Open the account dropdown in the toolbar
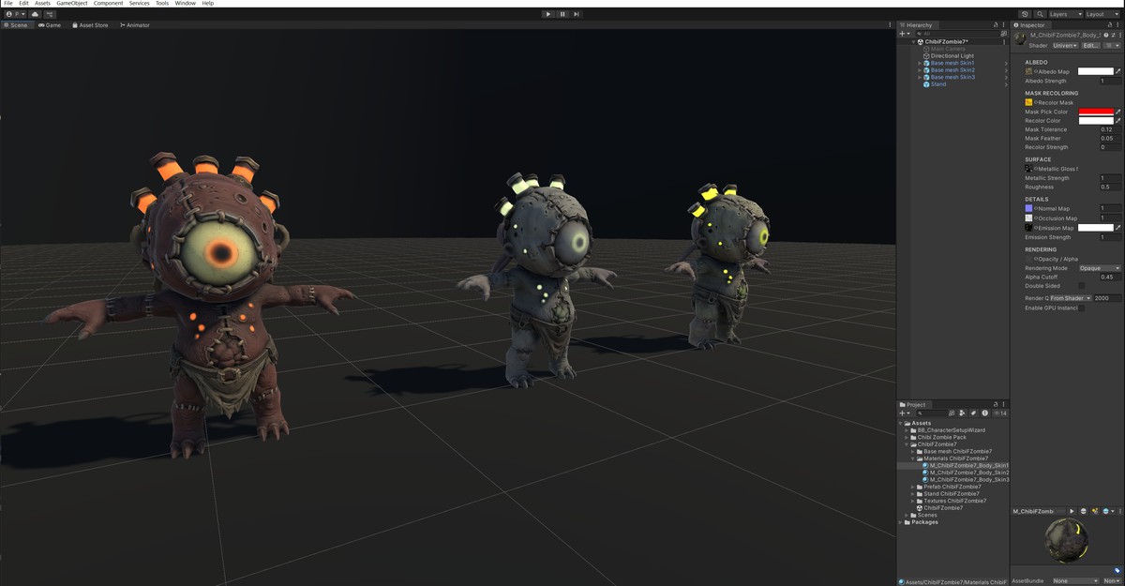 point(15,14)
